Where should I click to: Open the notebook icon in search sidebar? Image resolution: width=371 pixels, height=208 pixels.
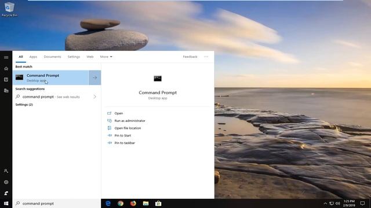tap(6, 80)
